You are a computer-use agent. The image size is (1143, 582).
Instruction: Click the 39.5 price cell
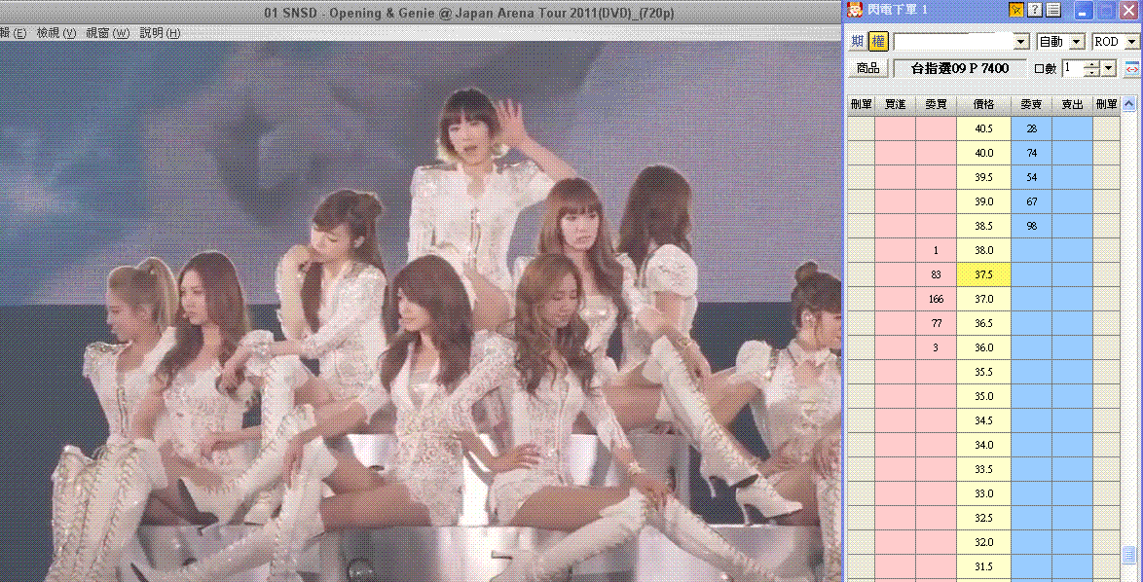[983, 177]
